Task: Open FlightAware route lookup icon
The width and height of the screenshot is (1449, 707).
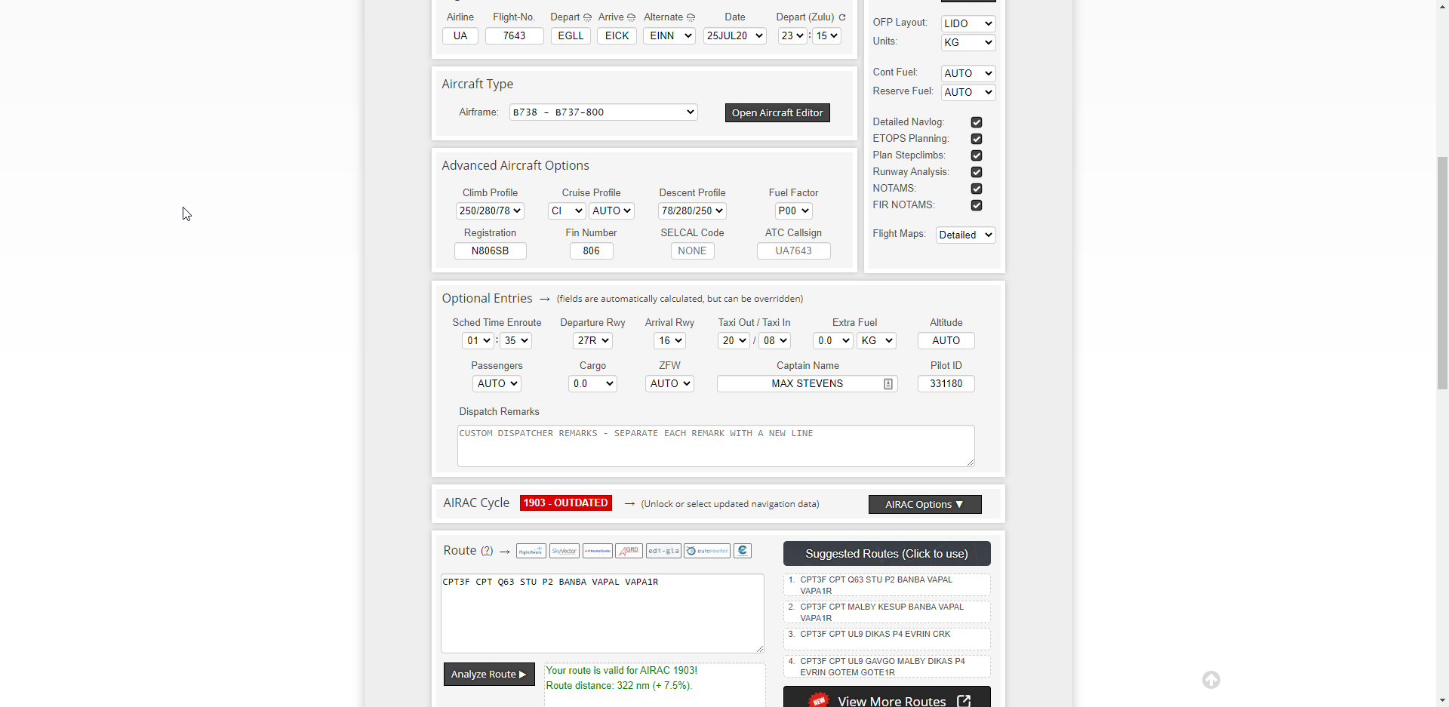Action: coord(531,551)
